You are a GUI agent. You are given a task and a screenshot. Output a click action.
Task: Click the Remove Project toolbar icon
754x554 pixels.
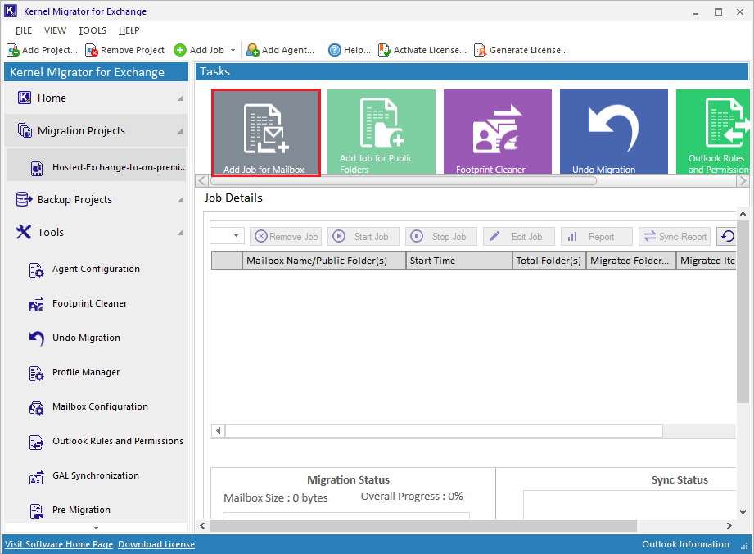click(x=92, y=50)
